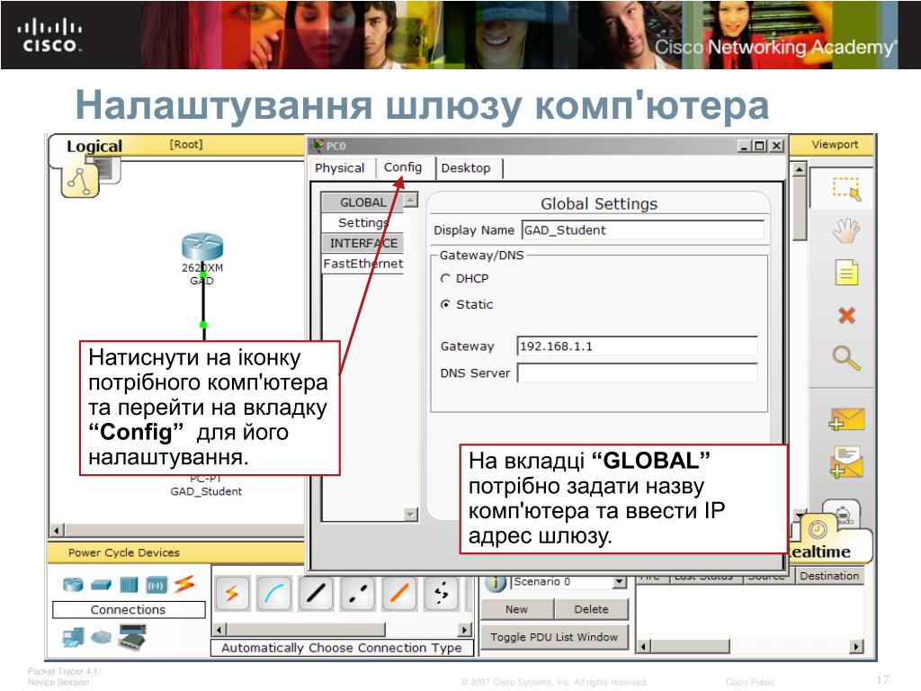Open the Desktop tab
This screenshot has height=691, width=921.
[466, 168]
